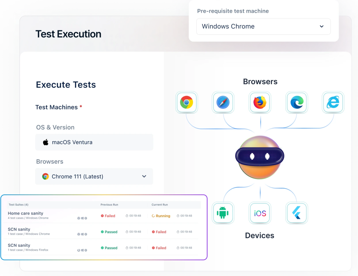Click '4 test cases / Windows Chrome' text
This screenshot has width=358, height=276.
[x=28, y=218]
